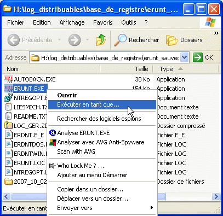
Task: Click the horizontal scrollbar thumb
Action: click(x=89, y=197)
